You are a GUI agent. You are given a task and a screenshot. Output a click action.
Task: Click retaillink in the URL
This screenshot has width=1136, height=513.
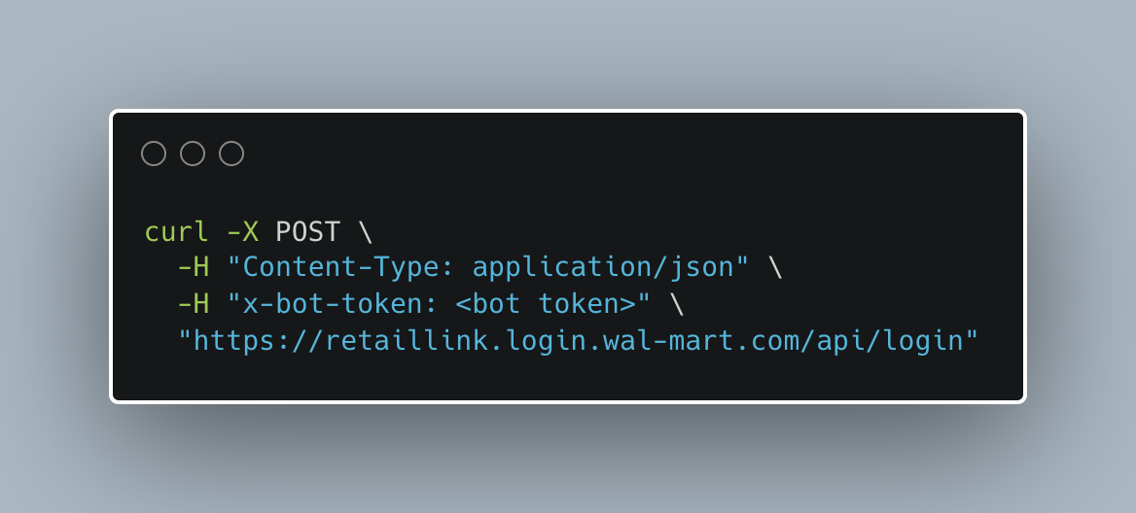398,340
